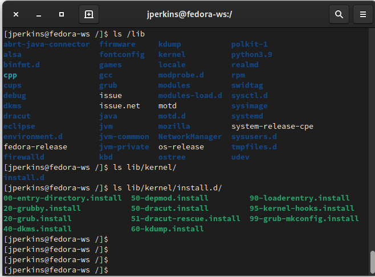The image size is (375, 277).
Task: Click the os-release file name
Action: pyautogui.click(x=181, y=147)
